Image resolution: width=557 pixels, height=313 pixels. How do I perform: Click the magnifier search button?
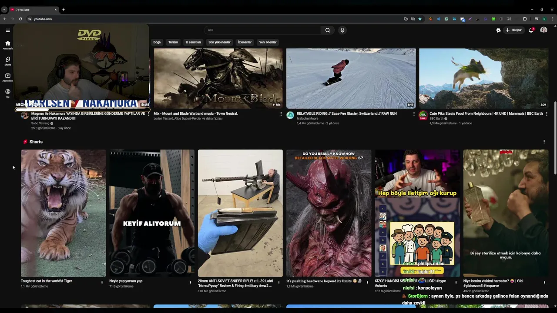[x=328, y=30]
